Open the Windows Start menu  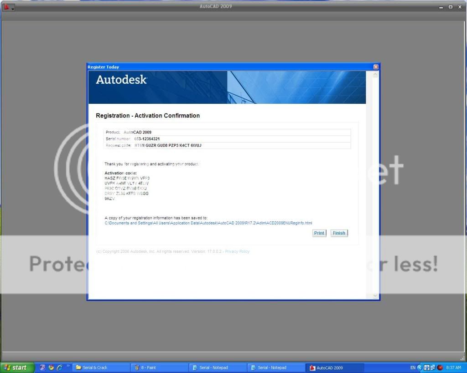15,368
